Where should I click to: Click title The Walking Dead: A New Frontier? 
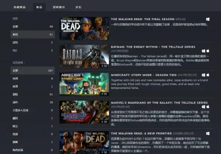(141, 133)
